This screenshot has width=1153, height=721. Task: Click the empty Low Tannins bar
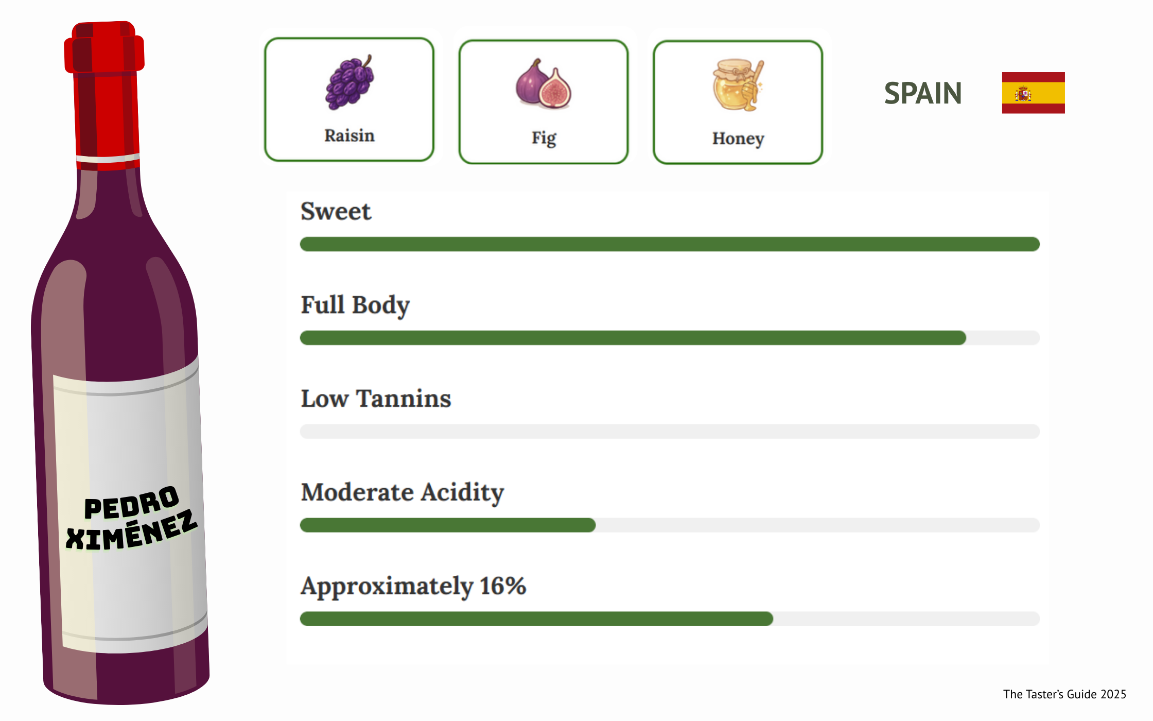click(669, 432)
